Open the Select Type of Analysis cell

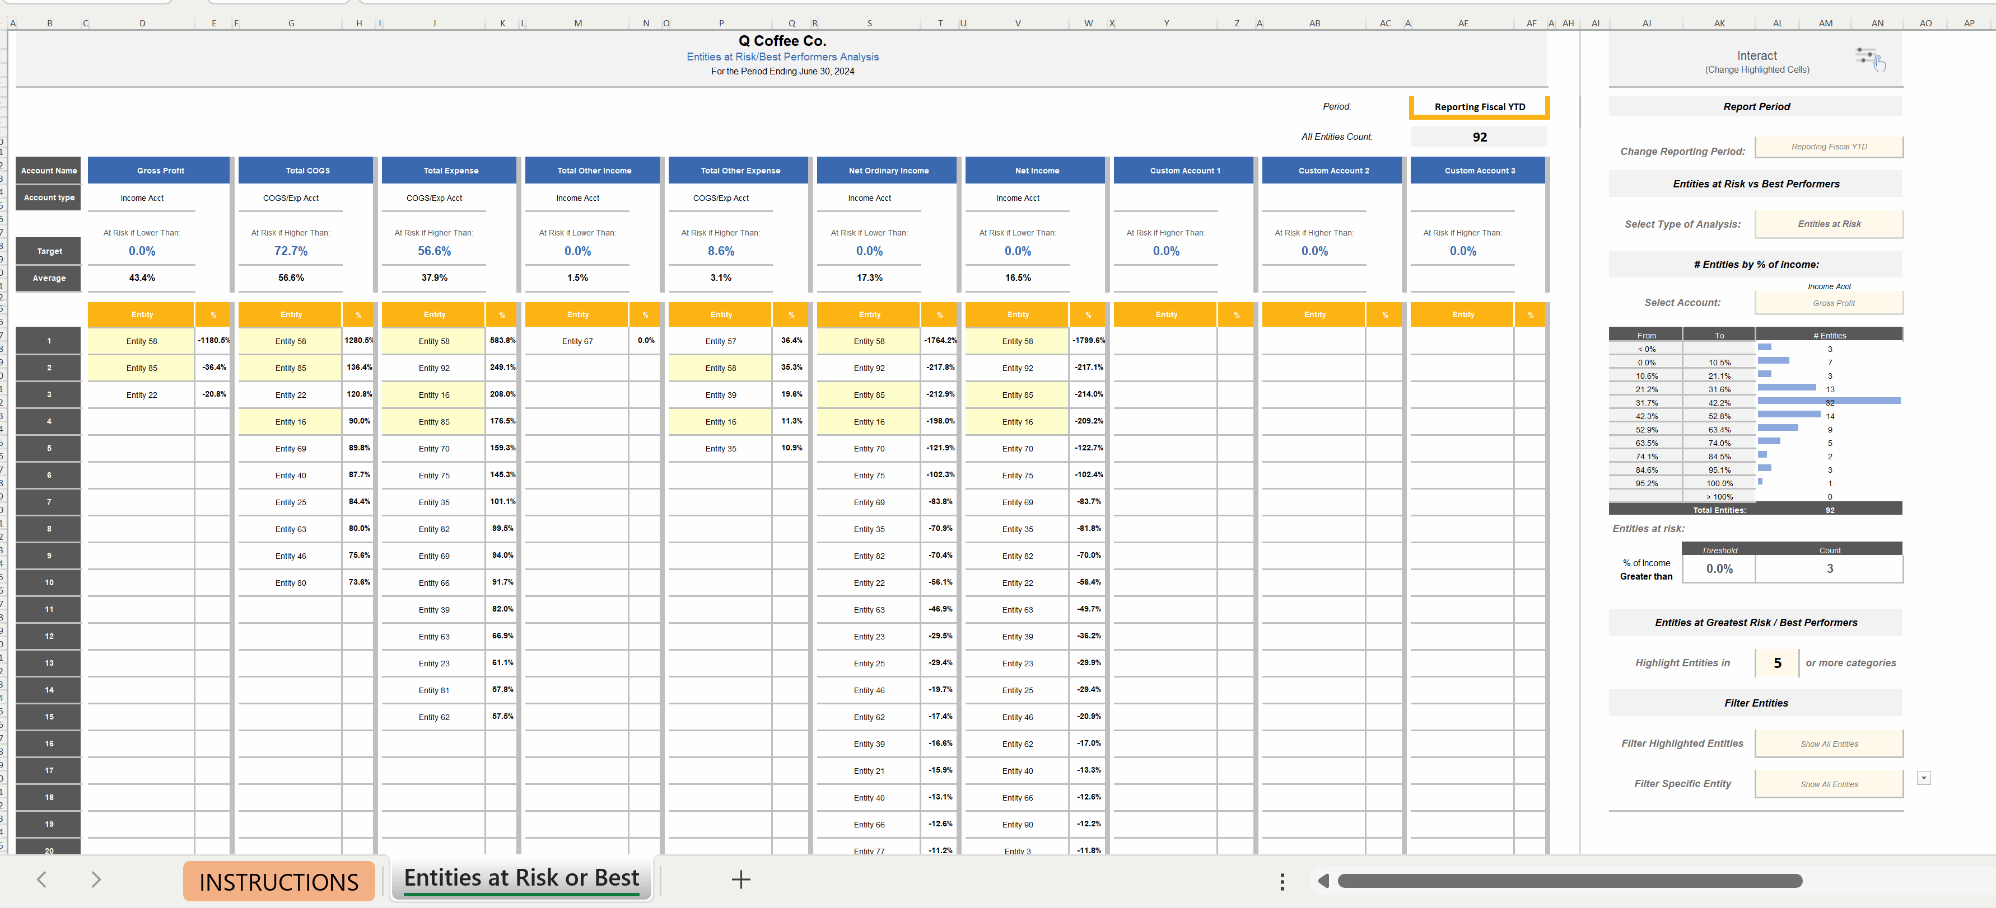(x=1829, y=224)
